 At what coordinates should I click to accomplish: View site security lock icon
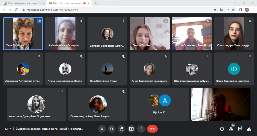(x=24, y=10)
